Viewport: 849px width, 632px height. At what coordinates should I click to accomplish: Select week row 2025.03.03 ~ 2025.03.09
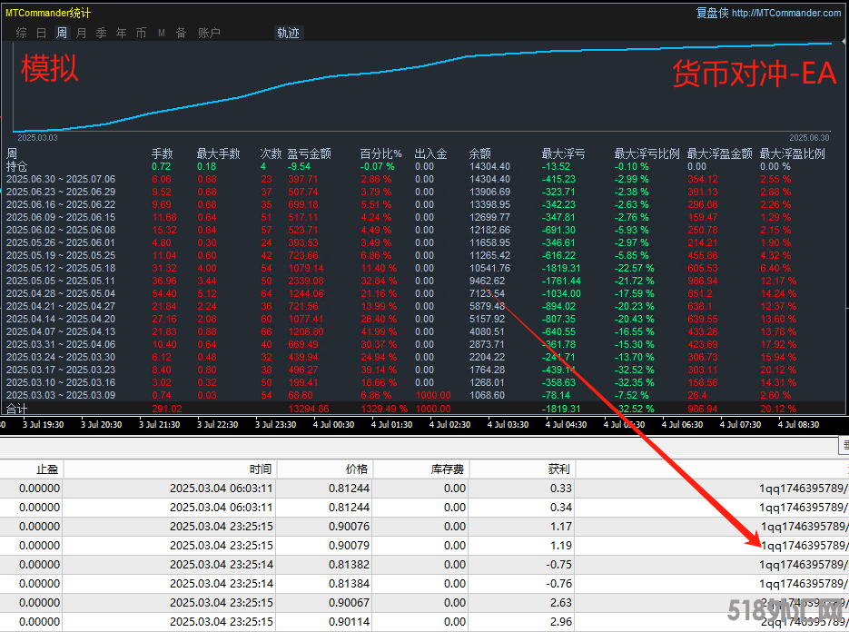[x=422, y=395]
